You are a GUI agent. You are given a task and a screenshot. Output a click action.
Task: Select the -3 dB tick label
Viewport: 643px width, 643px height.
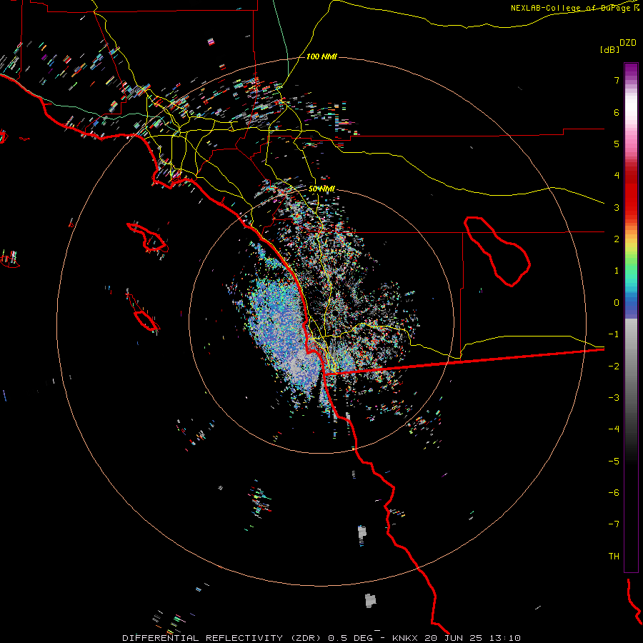click(614, 398)
